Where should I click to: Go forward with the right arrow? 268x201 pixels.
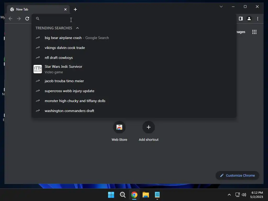click(19, 19)
